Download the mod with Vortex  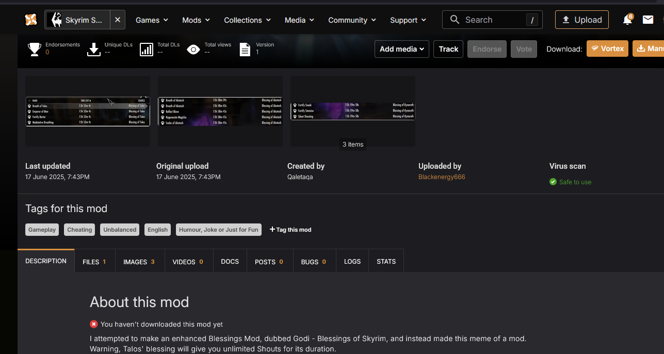pos(607,49)
